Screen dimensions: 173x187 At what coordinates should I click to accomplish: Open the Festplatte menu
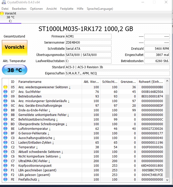(x=67, y=9)
